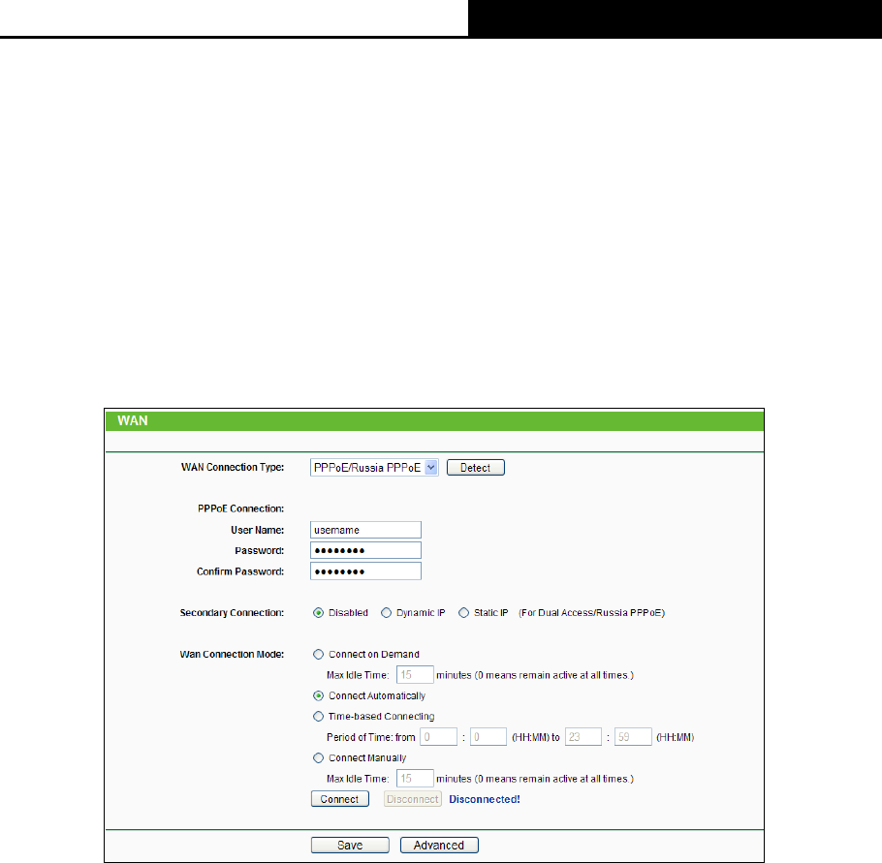Select Disabled for Secondary Connection
The width and height of the screenshot is (882, 863).
(x=318, y=613)
